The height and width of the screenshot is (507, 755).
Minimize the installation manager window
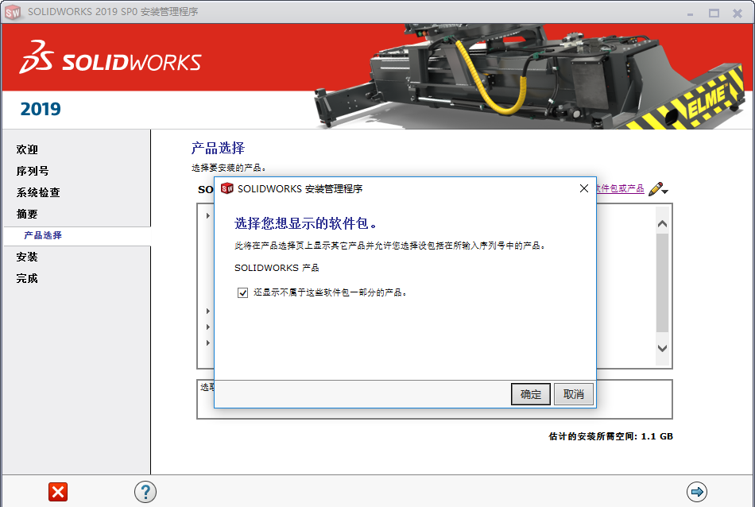click(x=690, y=14)
